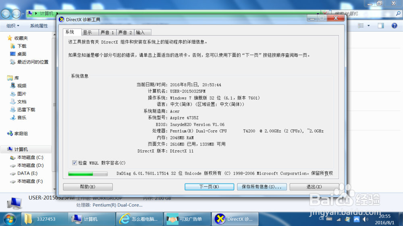Click the change view icon in Explorer
Viewport: 403px width, 226px height.
[361, 25]
